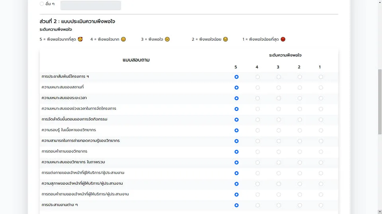Pick rating 1 for การตอบคำถามของวิทยากร

pos(321,152)
